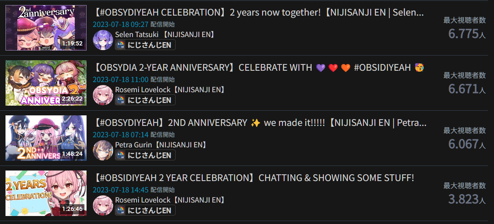Open the 2nd anniversary thumbnail with 1:19:52 duration
The width and height of the screenshot is (494, 224).
tap(46, 28)
